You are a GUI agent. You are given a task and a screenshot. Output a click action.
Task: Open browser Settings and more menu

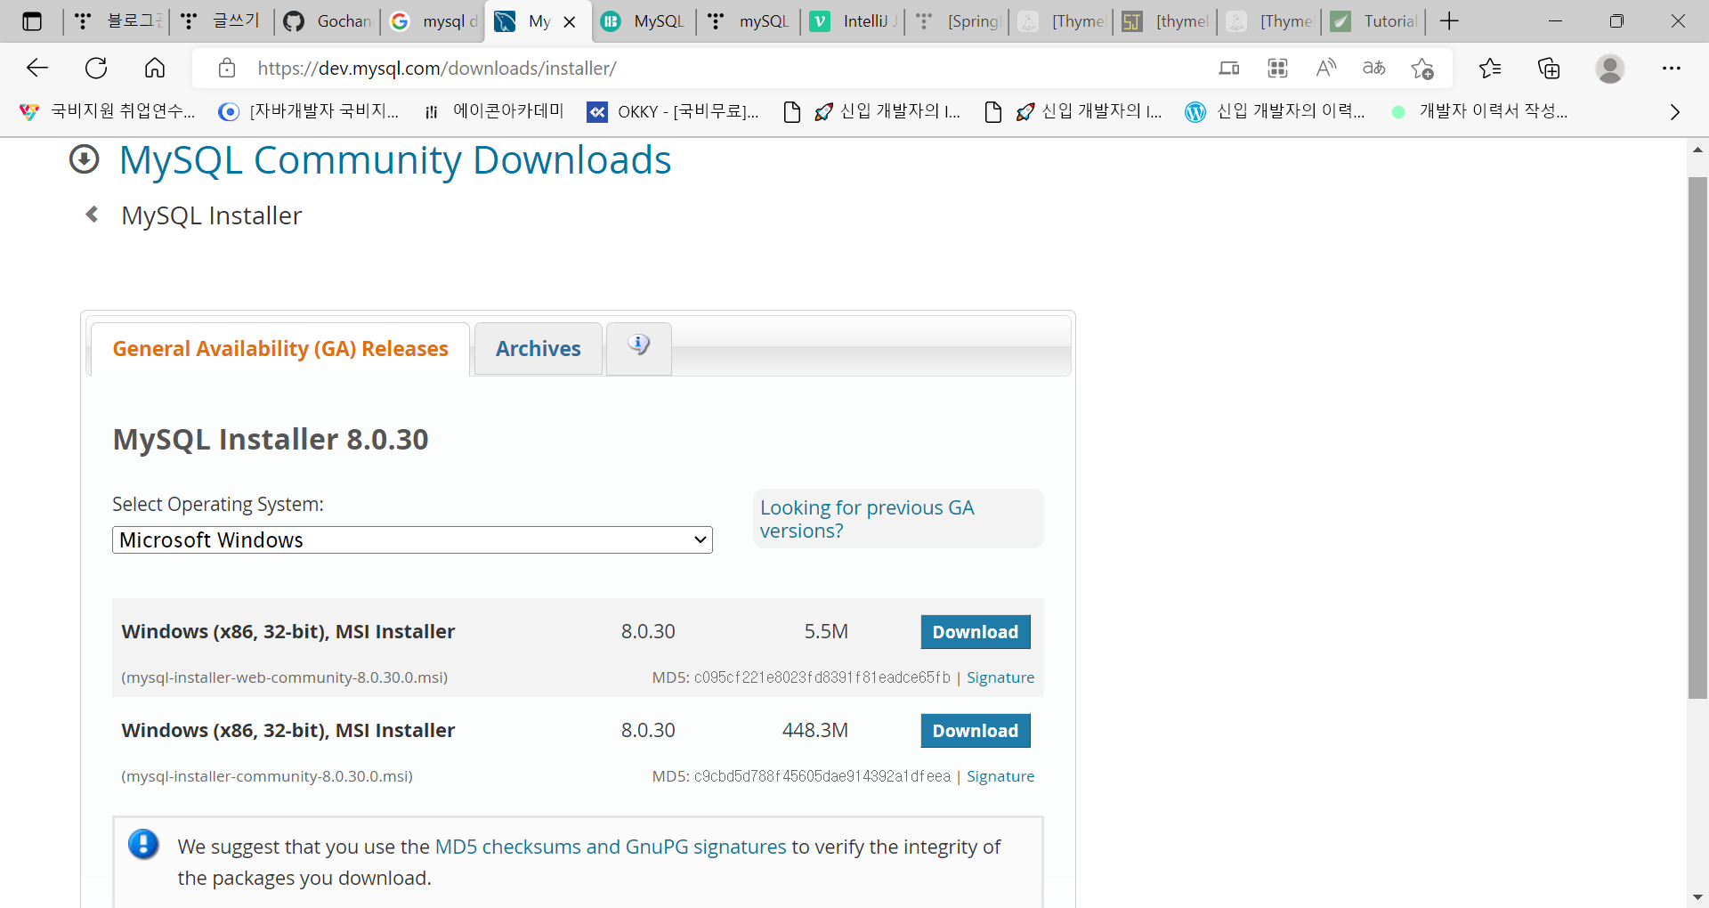pos(1672,68)
